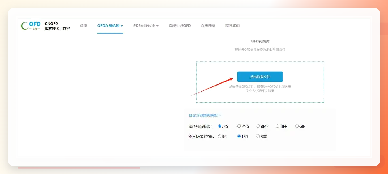The height and width of the screenshot is (174, 388).
Task: Set image DPI to 300
Action: pos(258,136)
